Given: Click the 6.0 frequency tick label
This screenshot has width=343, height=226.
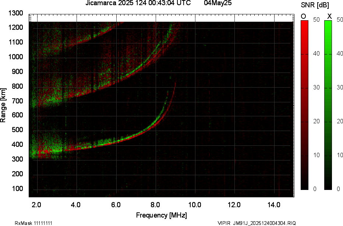Looking at the screenshot, I should click(x=116, y=205).
